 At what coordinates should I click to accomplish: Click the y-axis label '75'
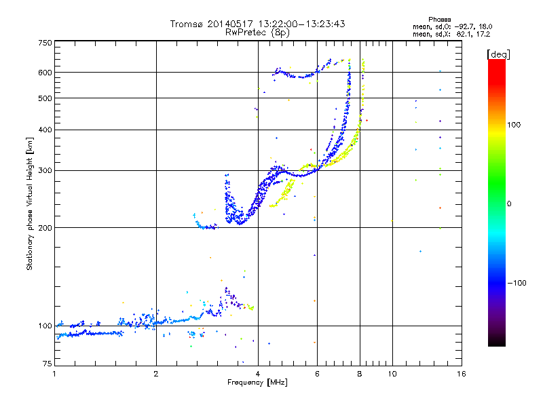48,364
